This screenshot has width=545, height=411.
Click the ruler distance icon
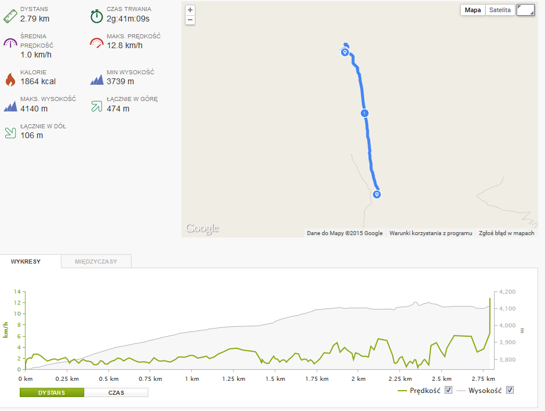click(10, 16)
